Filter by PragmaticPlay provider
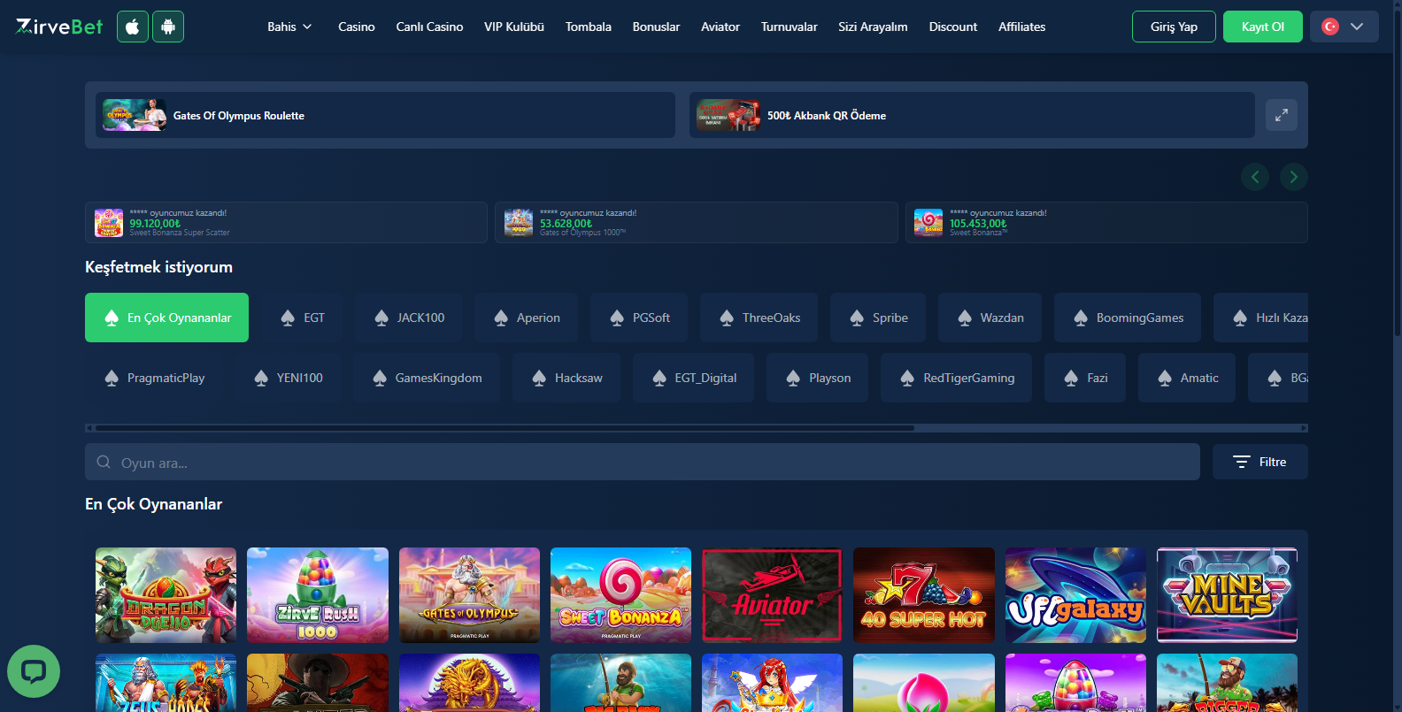Image resolution: width=1402 pixels, height=712 pixels. pos(153,378)
